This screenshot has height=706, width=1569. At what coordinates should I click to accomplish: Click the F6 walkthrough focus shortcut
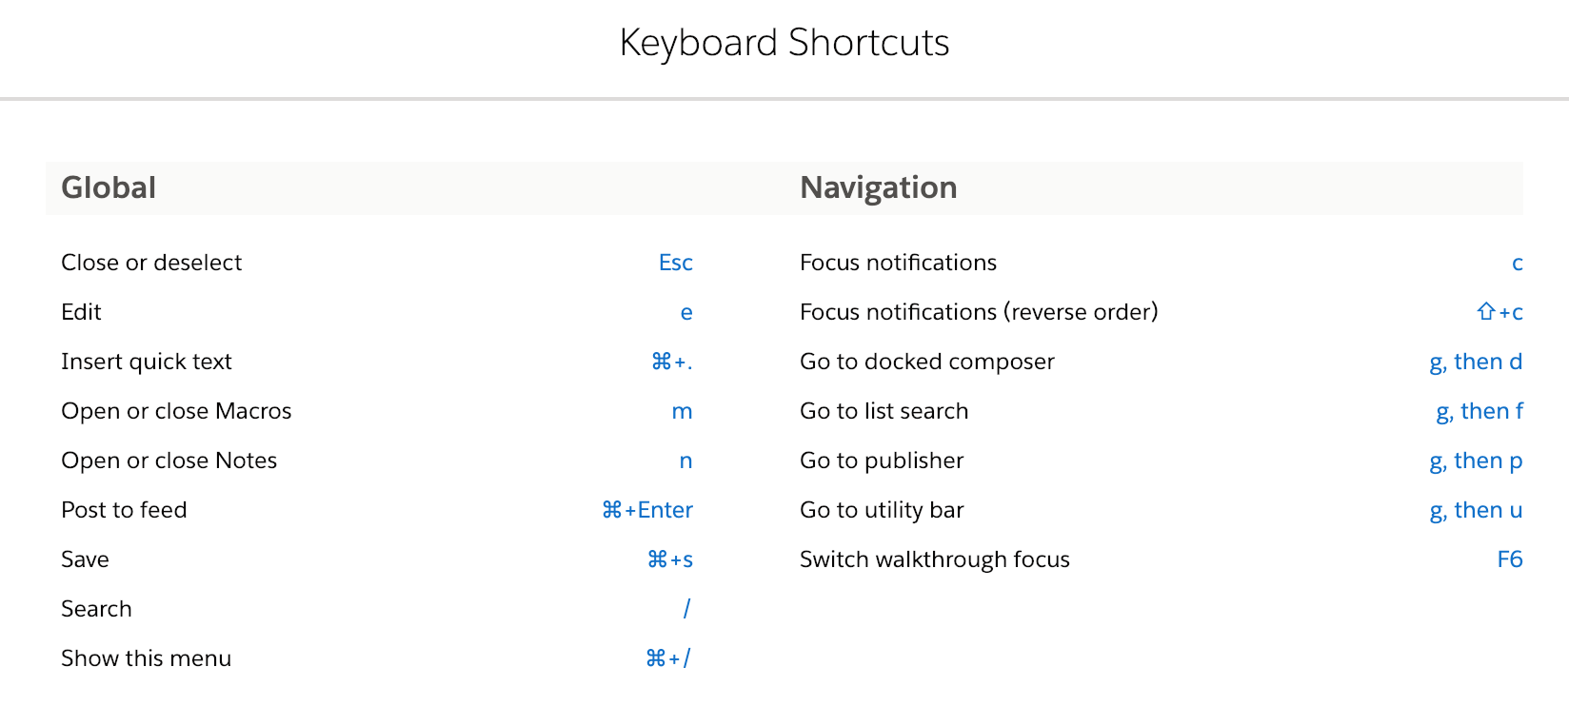(x=1509, y=559)
